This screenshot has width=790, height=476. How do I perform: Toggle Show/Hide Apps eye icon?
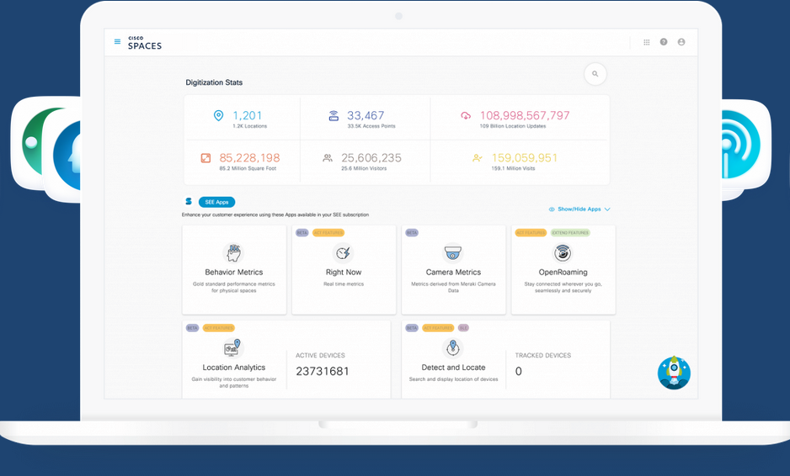tap(552, 209)
